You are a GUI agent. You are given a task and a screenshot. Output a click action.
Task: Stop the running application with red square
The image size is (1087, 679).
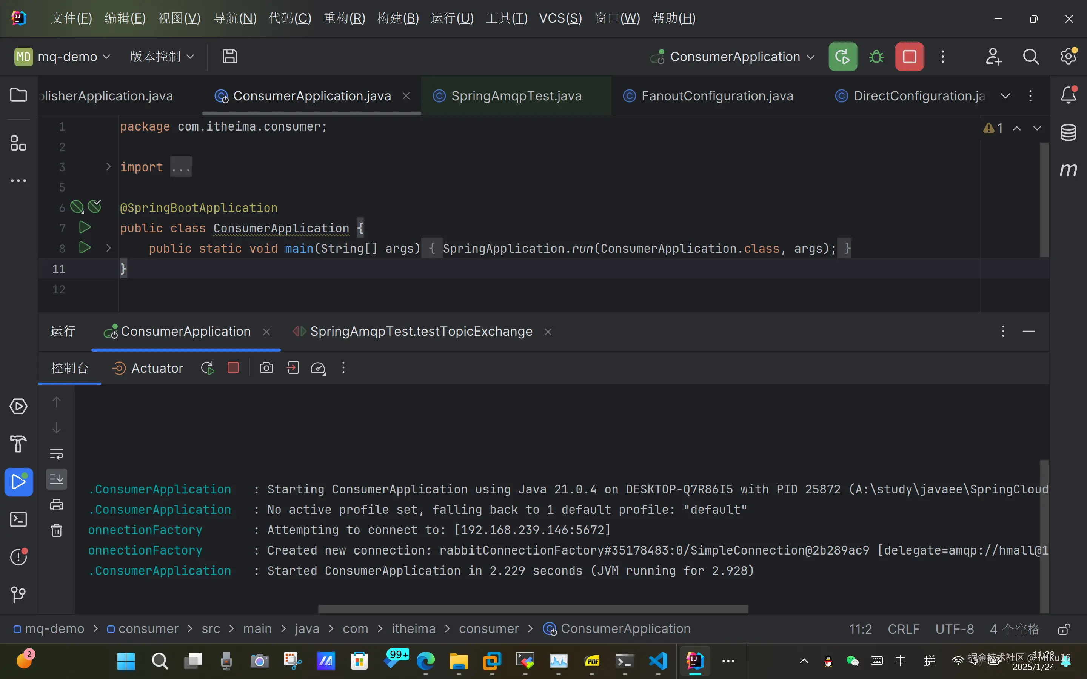[x=909, y=57]
